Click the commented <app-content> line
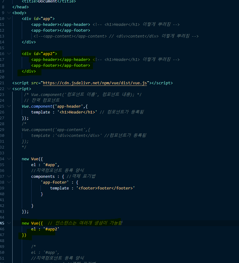This screenshot has height=263, width=239. 116,36
